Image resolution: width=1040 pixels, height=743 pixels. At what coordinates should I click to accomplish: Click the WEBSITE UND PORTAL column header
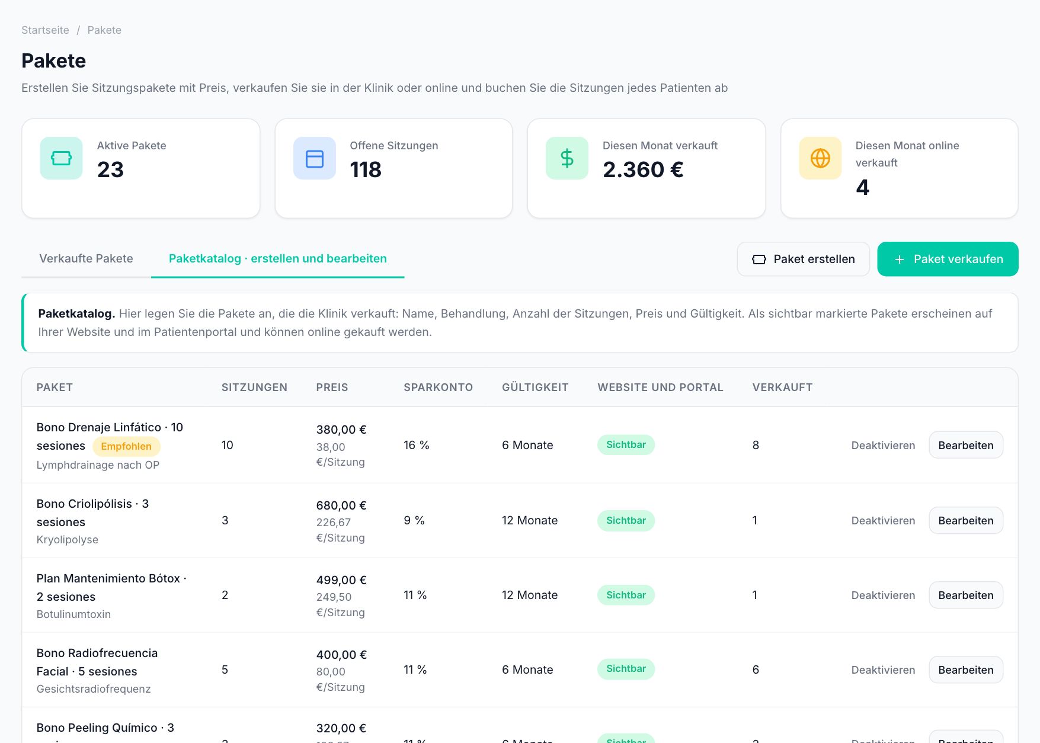click(660, 387)
